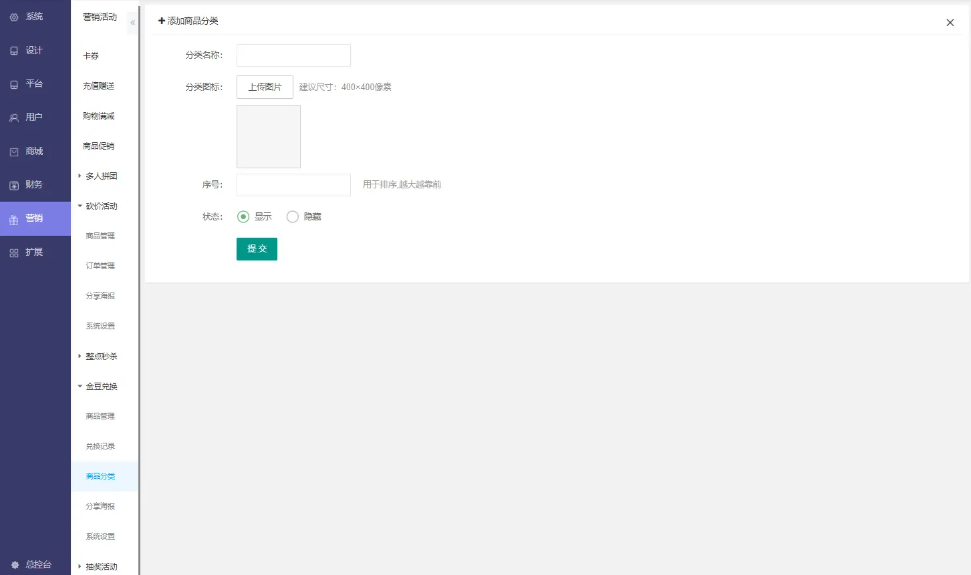Image resolution: width=971 pixels, height=575 pixels.
Task: Click the 建议尺寸：400×400像素 hint
Action: [345, 87]
